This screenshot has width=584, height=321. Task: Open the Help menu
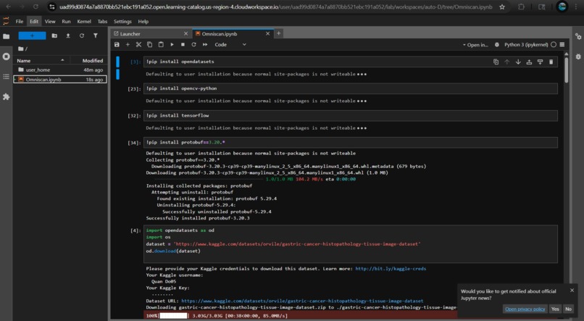(143, 21)
